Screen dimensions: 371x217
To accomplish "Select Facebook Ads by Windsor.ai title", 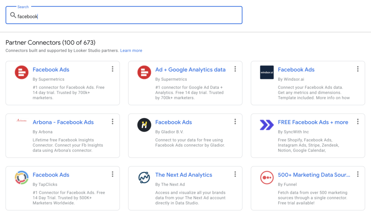I will tap(296, 70).
